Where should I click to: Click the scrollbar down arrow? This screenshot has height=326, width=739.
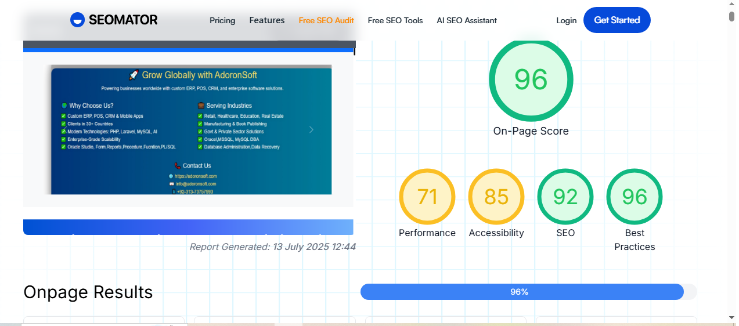pos(731,317)
